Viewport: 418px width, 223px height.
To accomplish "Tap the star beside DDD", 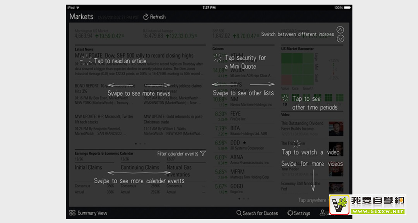I will [245, 143].
